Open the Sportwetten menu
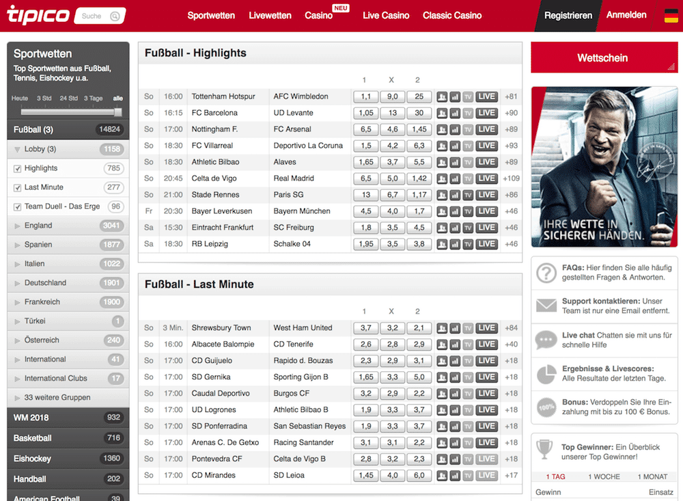Viewport: 683px width, 501px height. click(211, 16)
